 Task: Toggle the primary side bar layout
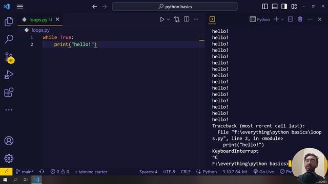click(x=265, y=7)
